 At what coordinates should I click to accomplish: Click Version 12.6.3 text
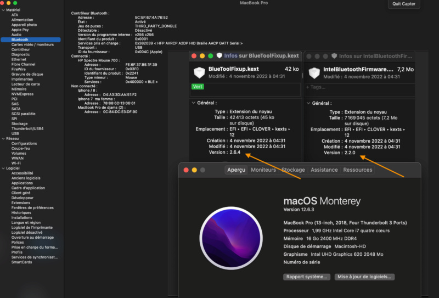tap(299, 210)
